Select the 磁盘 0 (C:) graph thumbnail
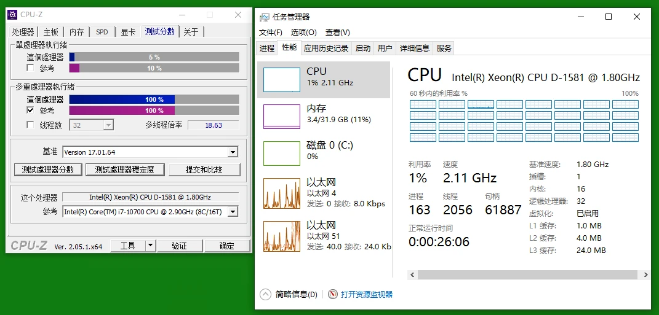Viewport: 659px width, 315px height. point(282,153)
